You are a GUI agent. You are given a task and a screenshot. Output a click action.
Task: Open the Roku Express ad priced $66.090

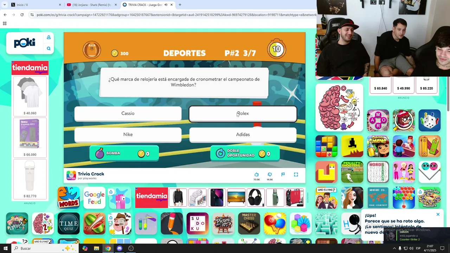tap(30, 138)
